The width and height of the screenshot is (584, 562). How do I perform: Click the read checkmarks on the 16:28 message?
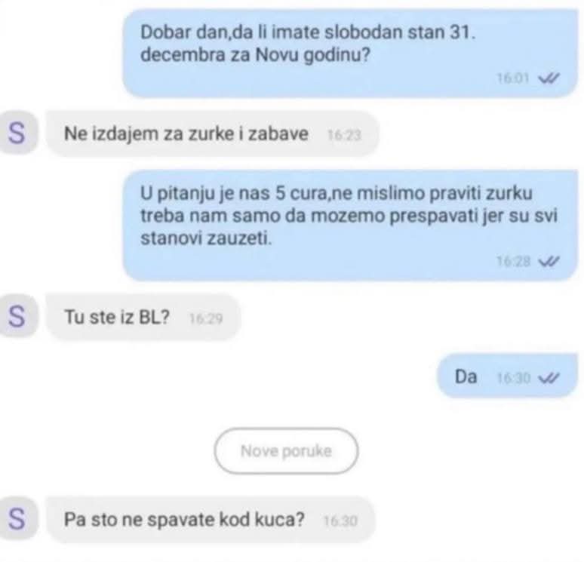(x=549, y=262)
